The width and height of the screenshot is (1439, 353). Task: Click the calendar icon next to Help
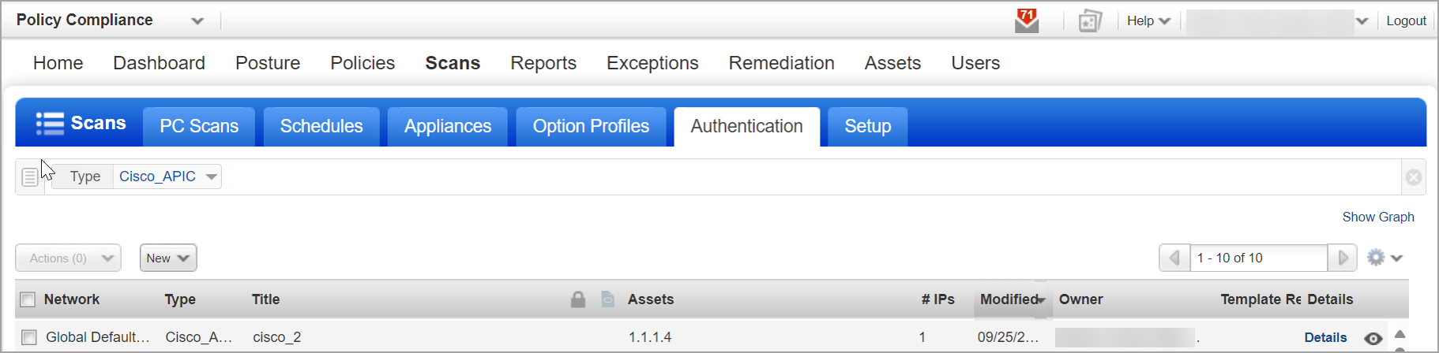coord(1090,21)
